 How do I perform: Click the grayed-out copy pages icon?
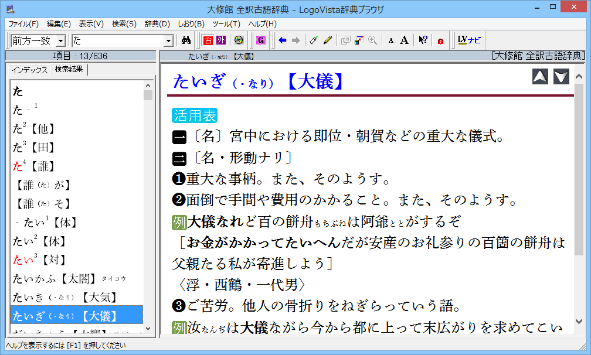coord(346,40)
